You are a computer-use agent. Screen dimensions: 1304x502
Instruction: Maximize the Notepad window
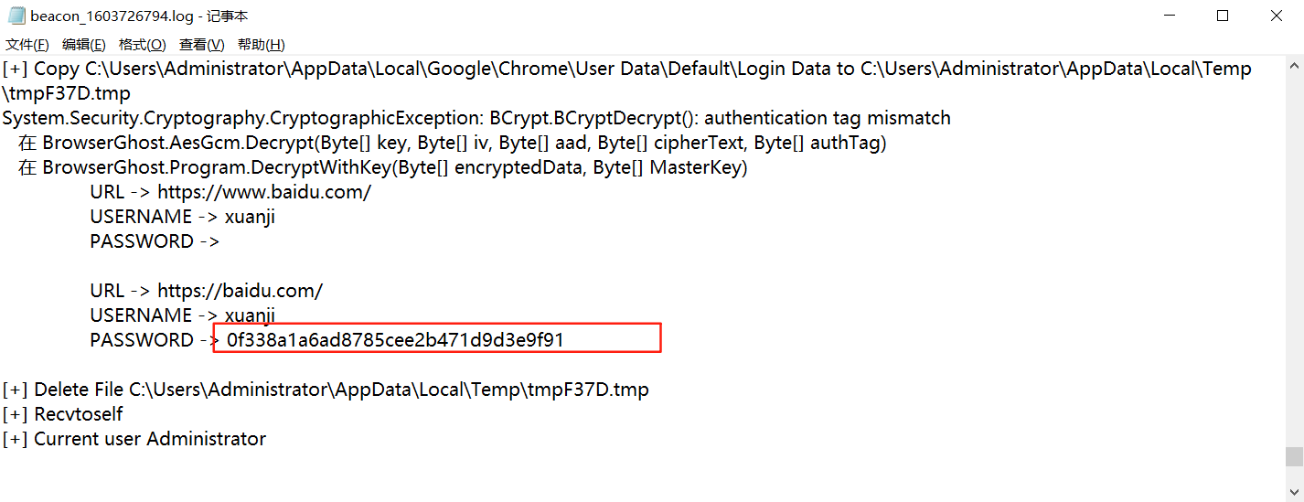(x=1223, y=16)
